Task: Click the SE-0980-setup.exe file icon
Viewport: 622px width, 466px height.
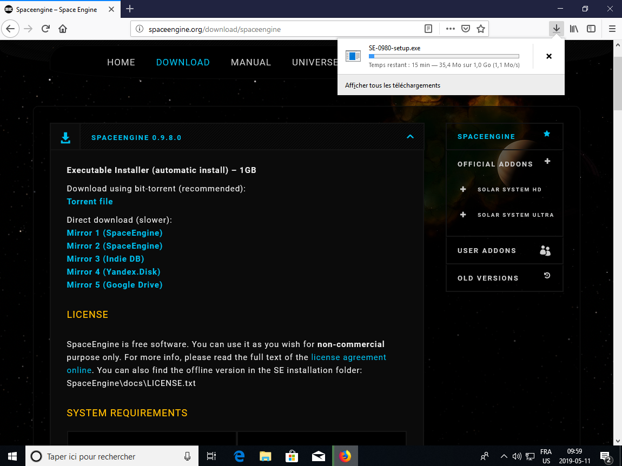Action: tap(353, 56)
